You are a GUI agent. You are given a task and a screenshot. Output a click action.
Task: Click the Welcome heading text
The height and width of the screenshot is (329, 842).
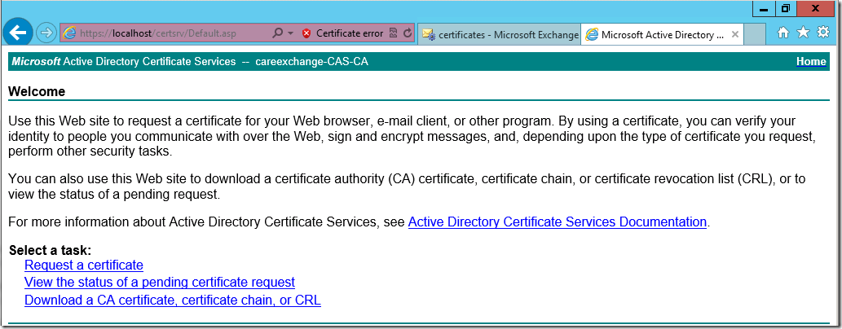(x=37, y=91)
